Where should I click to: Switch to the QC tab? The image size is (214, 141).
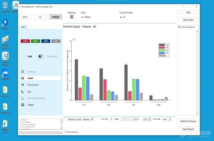[40, 17]
